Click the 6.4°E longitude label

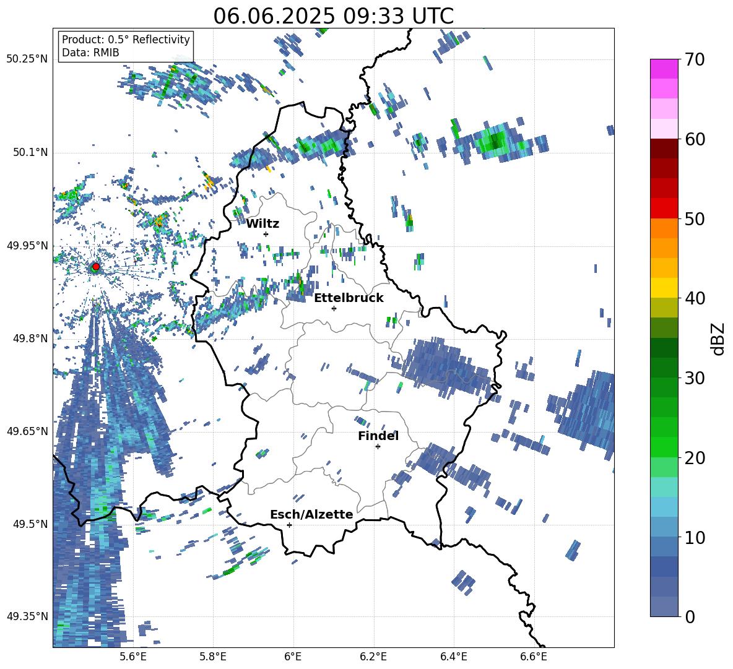(x=453, y=657)
